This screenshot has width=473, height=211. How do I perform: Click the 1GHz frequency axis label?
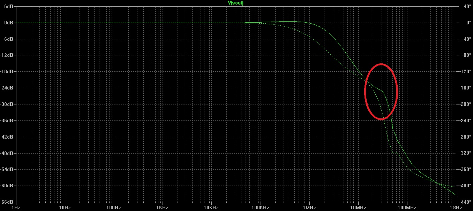[456, 208]
